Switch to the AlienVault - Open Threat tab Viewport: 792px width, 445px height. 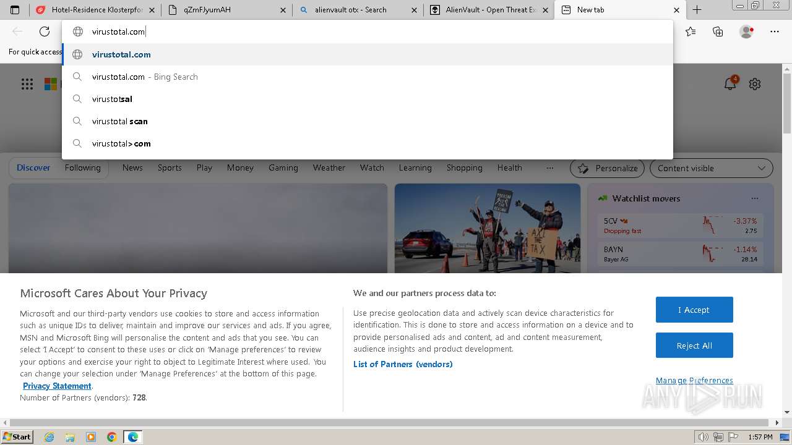tap(489, 10)
